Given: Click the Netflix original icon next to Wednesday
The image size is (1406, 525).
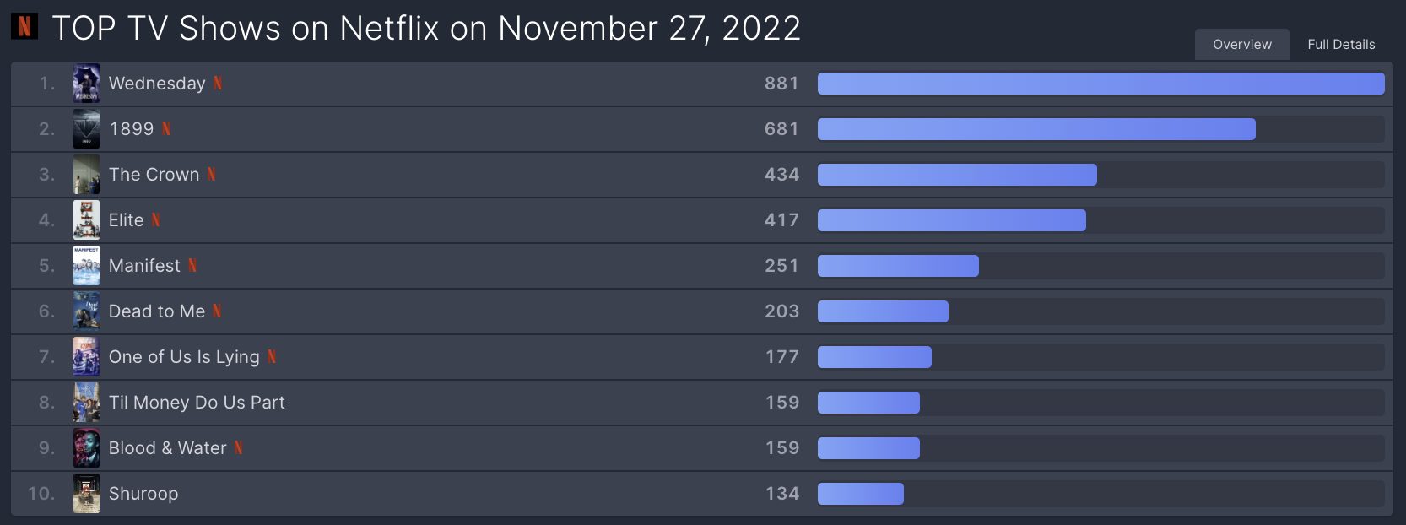Looking at the screenshot, I should point(218,83).
